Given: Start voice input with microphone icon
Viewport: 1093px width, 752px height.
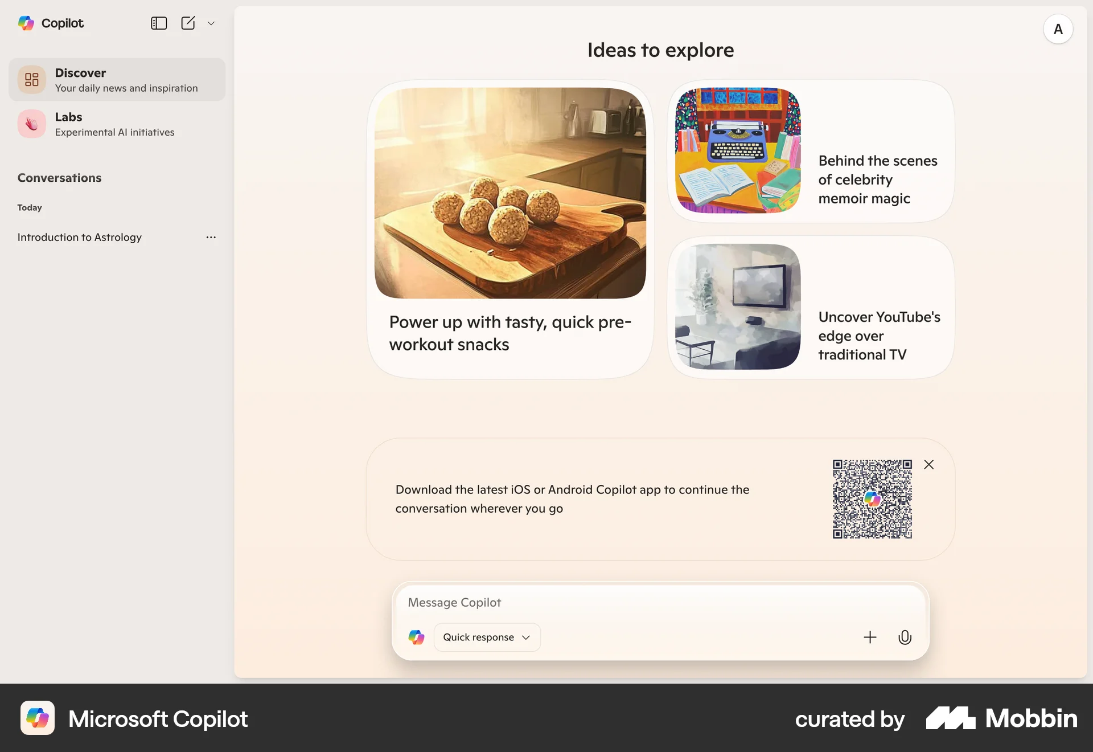Looking at the screenshot, I should point(905,637).
